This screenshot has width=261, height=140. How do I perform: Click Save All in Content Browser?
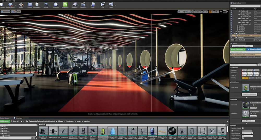point(15,121)
